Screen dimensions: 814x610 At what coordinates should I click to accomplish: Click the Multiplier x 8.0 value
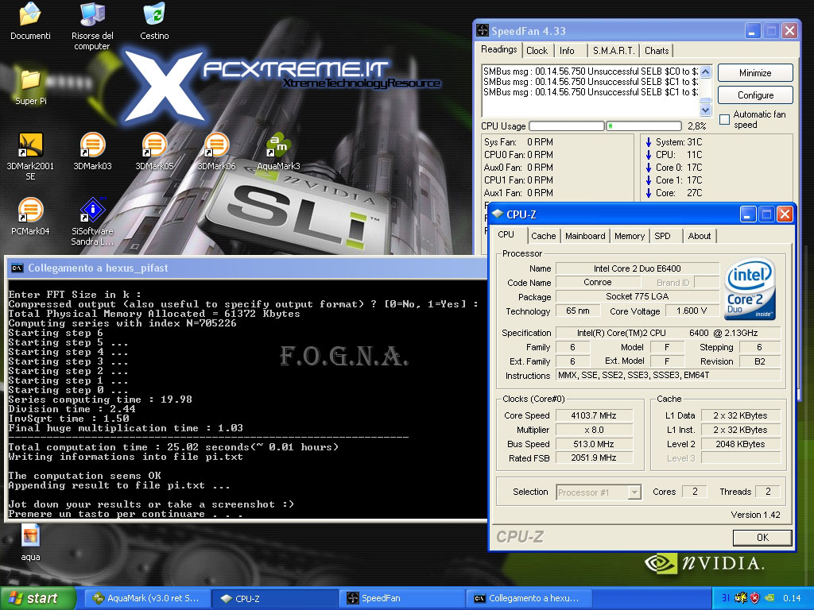(594, 430)
